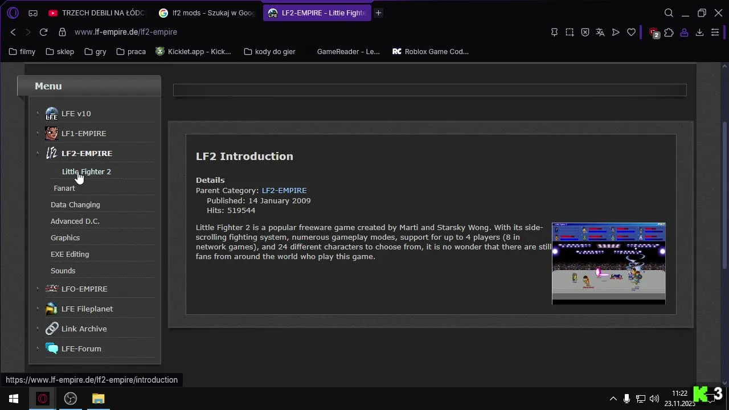729x410 pixels.
Task: Open the GX Corner gamepad icon
Action: point(33,13)
